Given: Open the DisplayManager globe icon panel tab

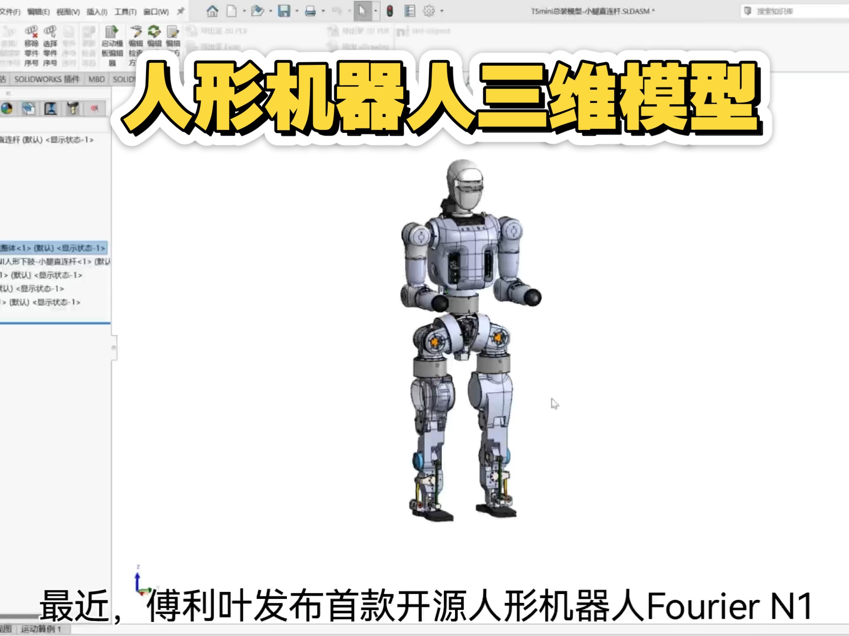Looking at the screenshot, I should pyautogui.click(x=7, y=108).
